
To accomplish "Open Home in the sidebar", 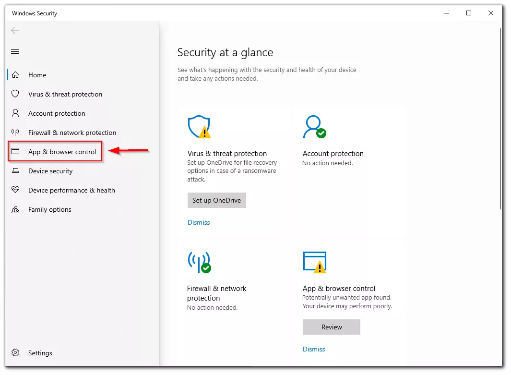I will tap(37, 75).
